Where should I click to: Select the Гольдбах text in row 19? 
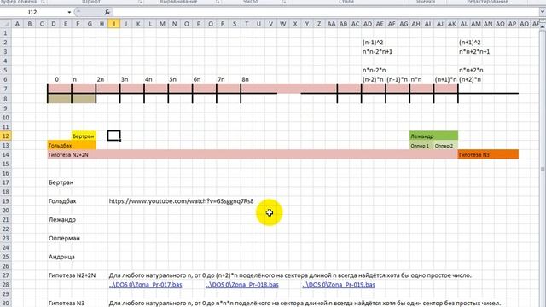tap(62, 201)
